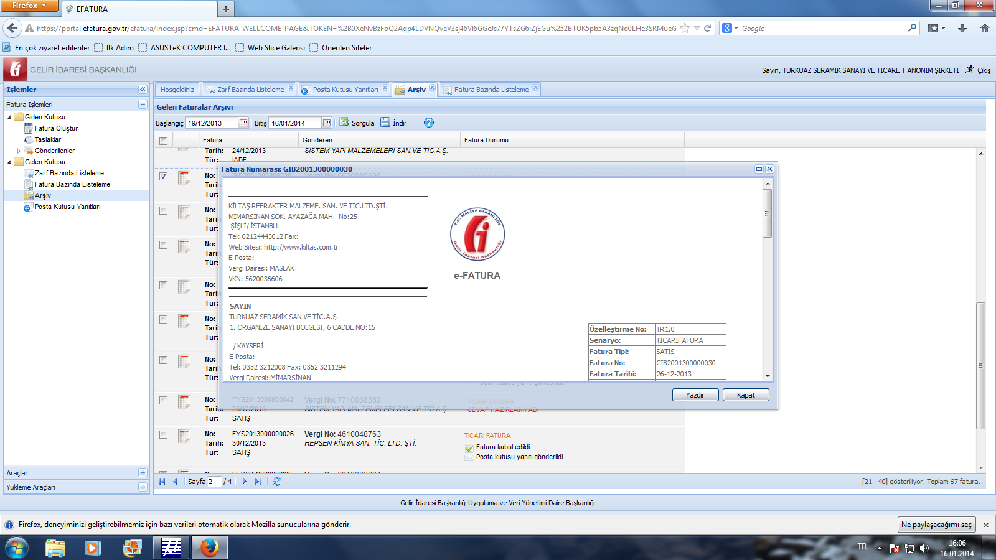Open the blue help question mark icon

(x=429, y=123)
